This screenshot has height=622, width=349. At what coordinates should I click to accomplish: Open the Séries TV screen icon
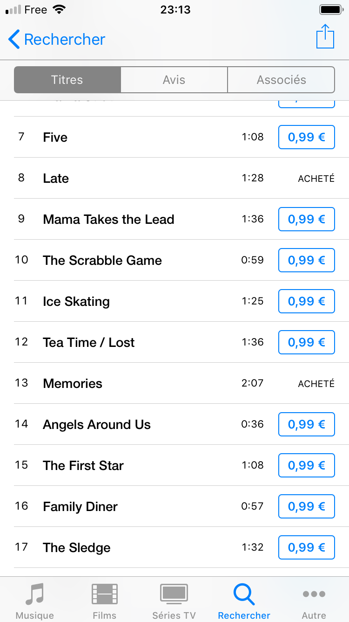click(174, 594)
